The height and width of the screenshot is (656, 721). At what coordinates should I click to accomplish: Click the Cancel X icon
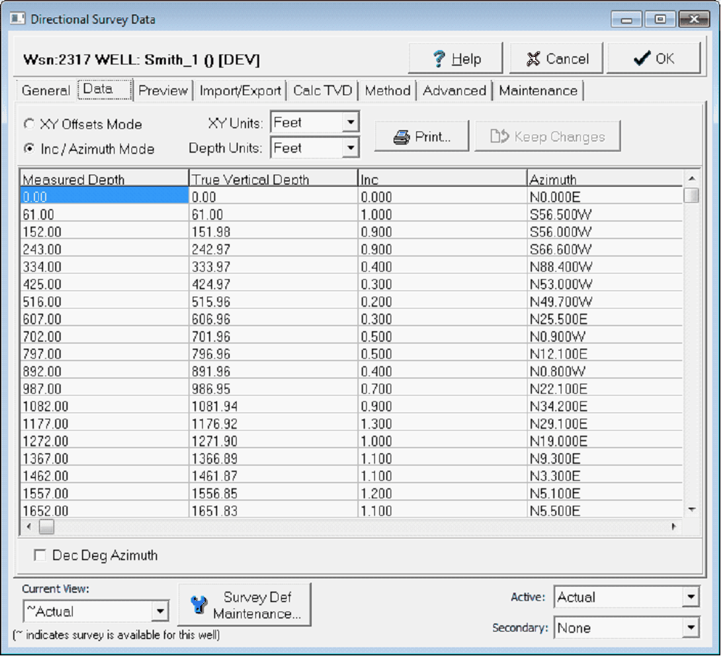click(x=533, y=59)
